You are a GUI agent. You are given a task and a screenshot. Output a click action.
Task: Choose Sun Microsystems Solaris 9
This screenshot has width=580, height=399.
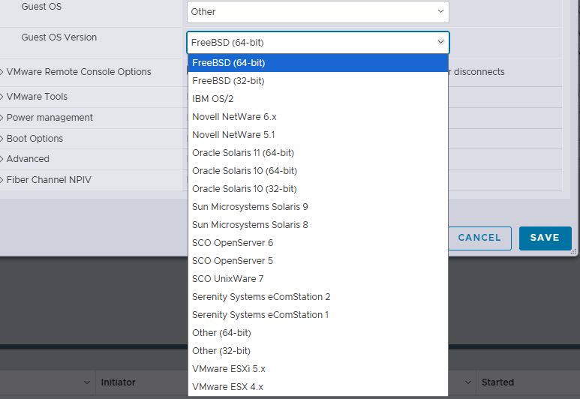point(318,207)
